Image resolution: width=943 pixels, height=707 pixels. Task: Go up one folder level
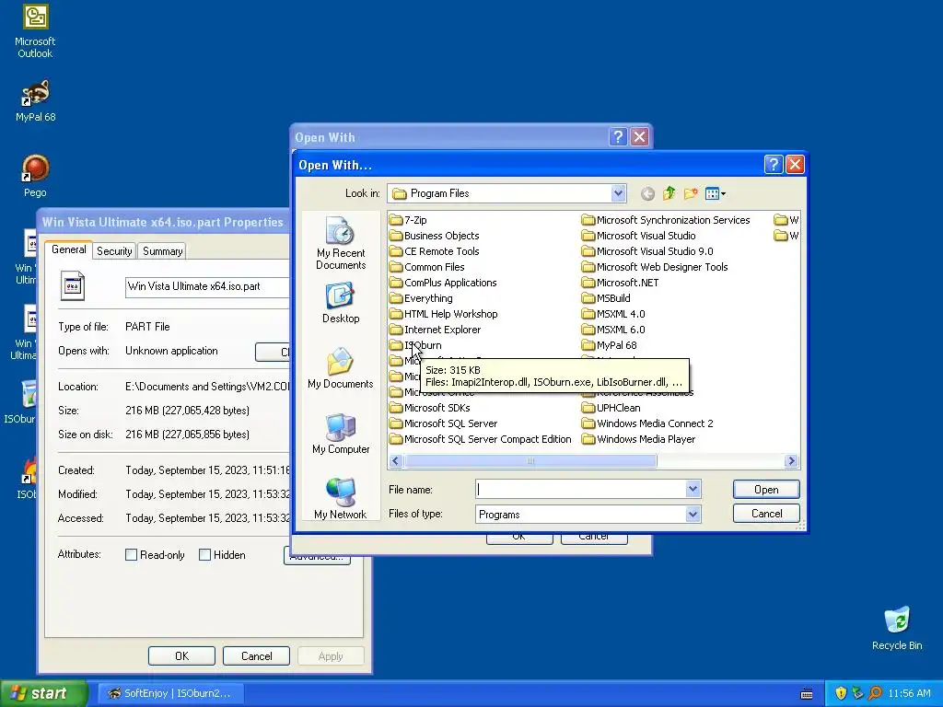click(669, 193)
